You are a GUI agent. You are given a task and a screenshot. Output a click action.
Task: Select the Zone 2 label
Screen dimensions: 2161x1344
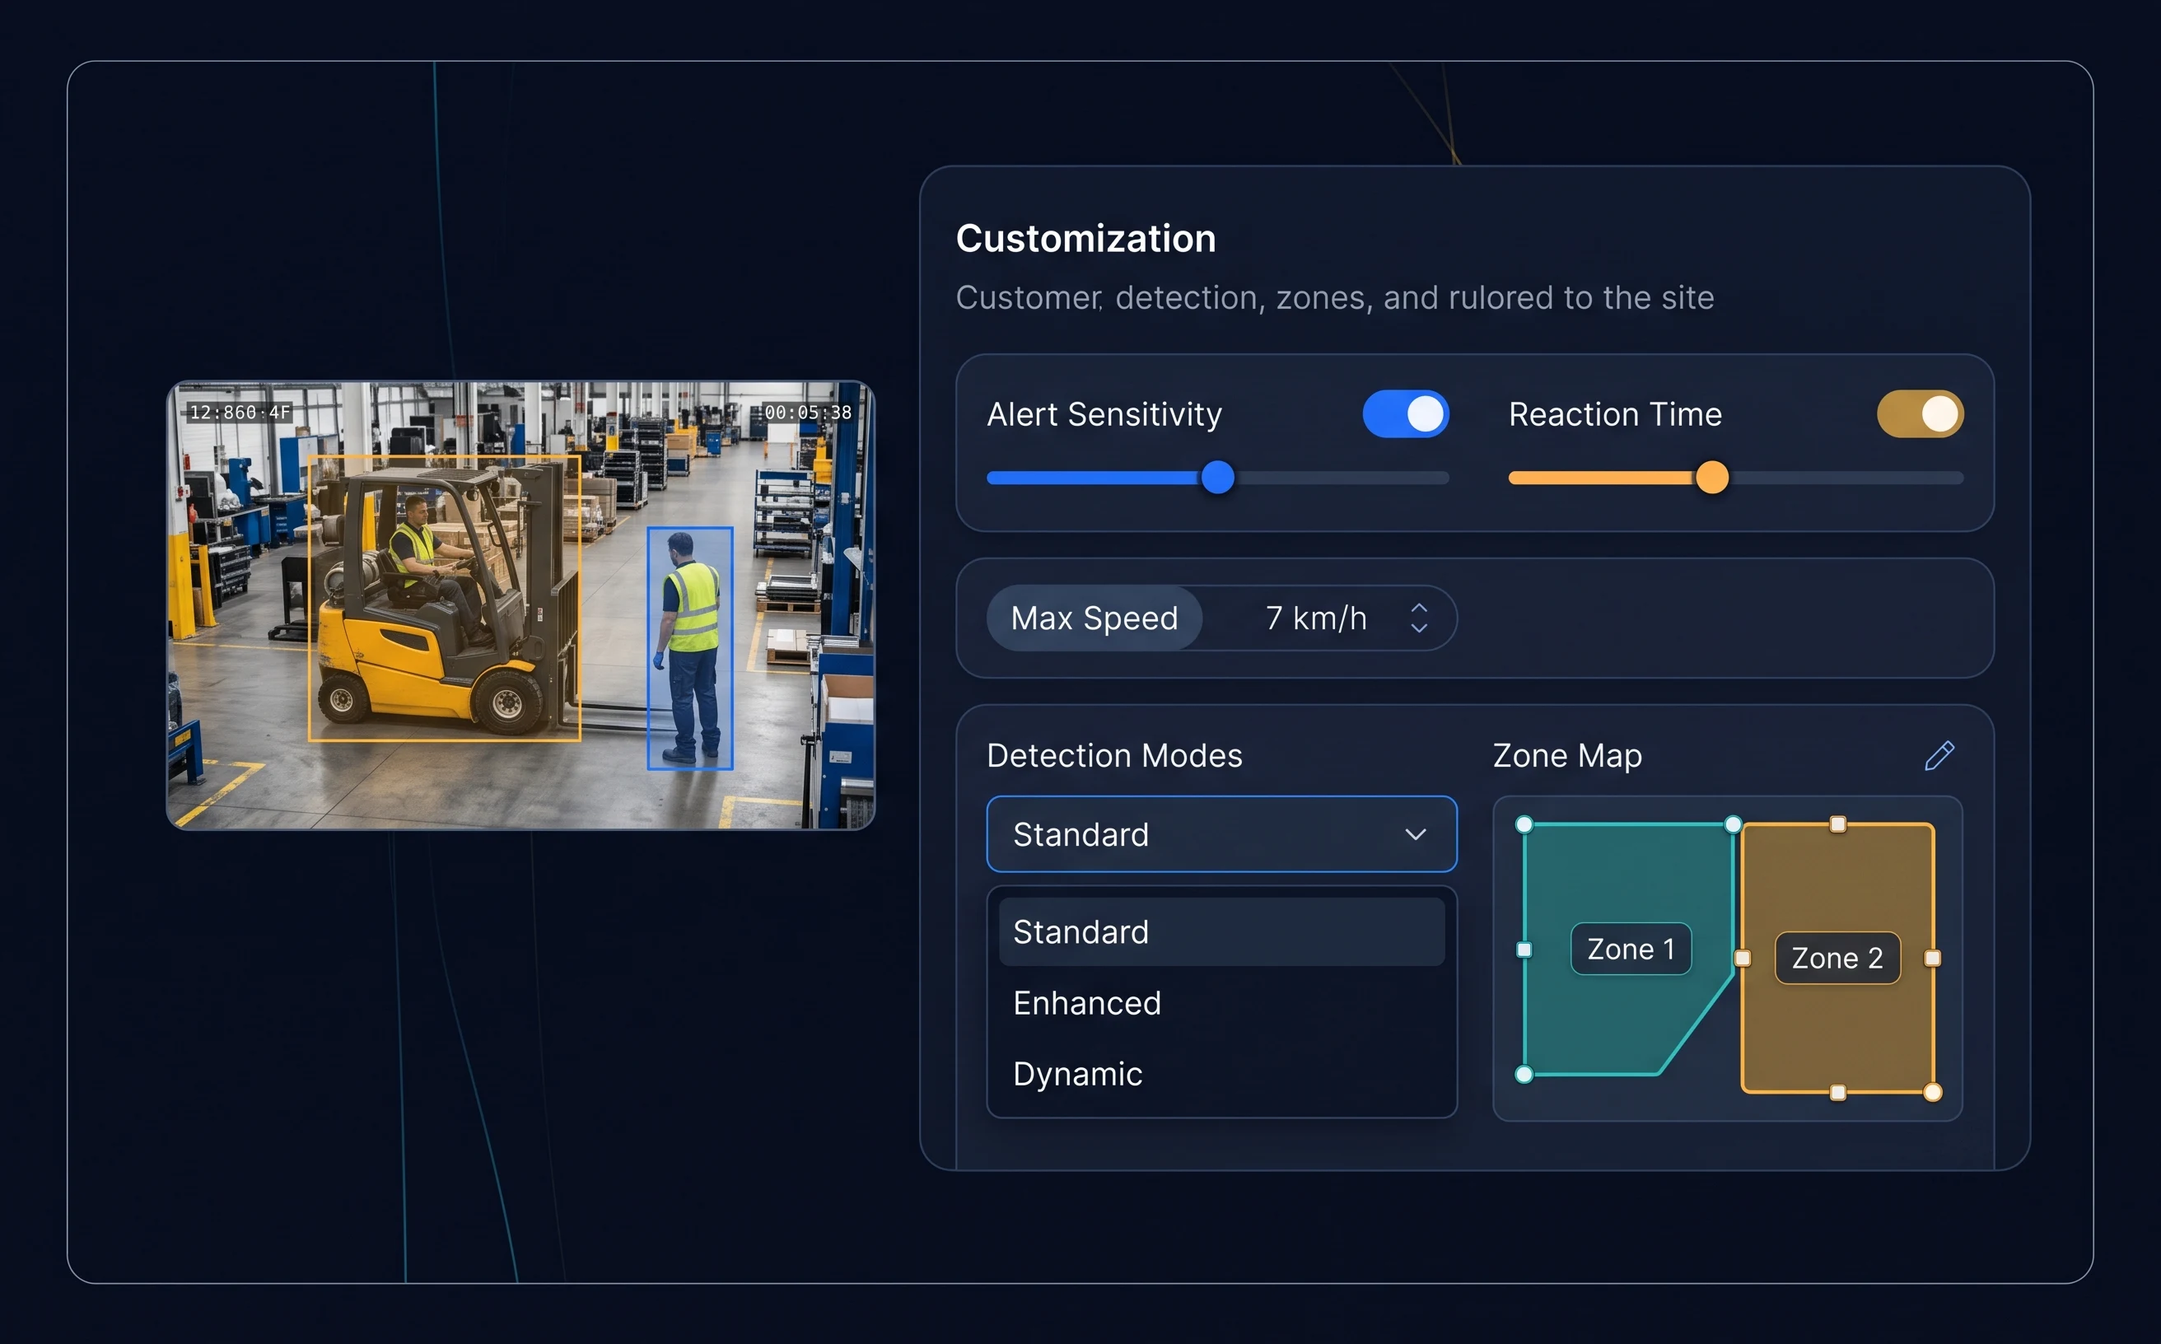pos(1837,957)
